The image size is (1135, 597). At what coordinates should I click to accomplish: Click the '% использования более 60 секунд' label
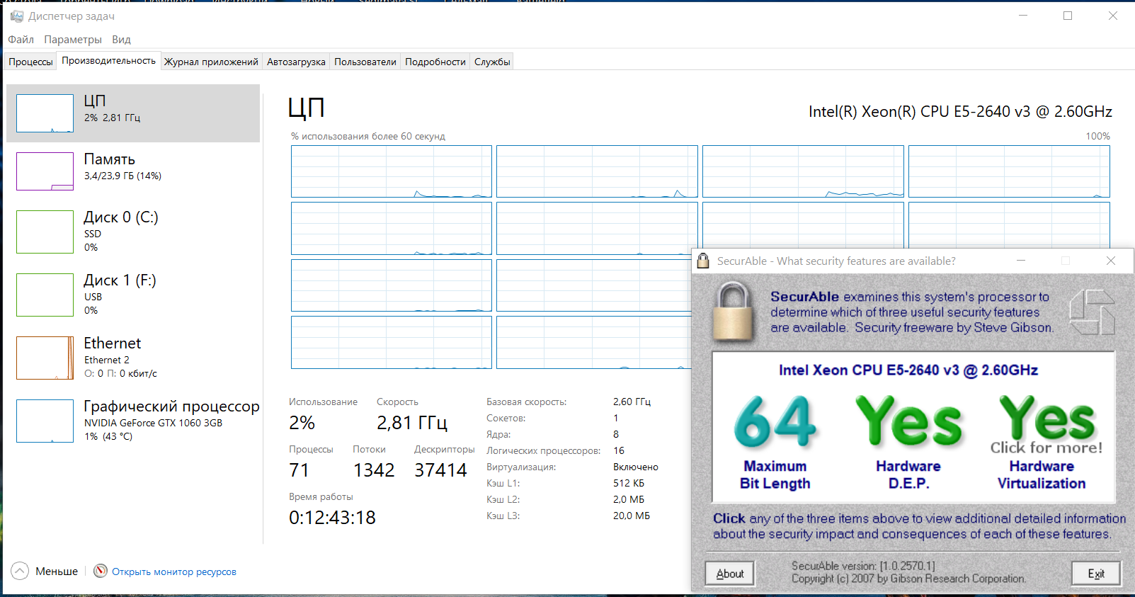pos(368,136)
